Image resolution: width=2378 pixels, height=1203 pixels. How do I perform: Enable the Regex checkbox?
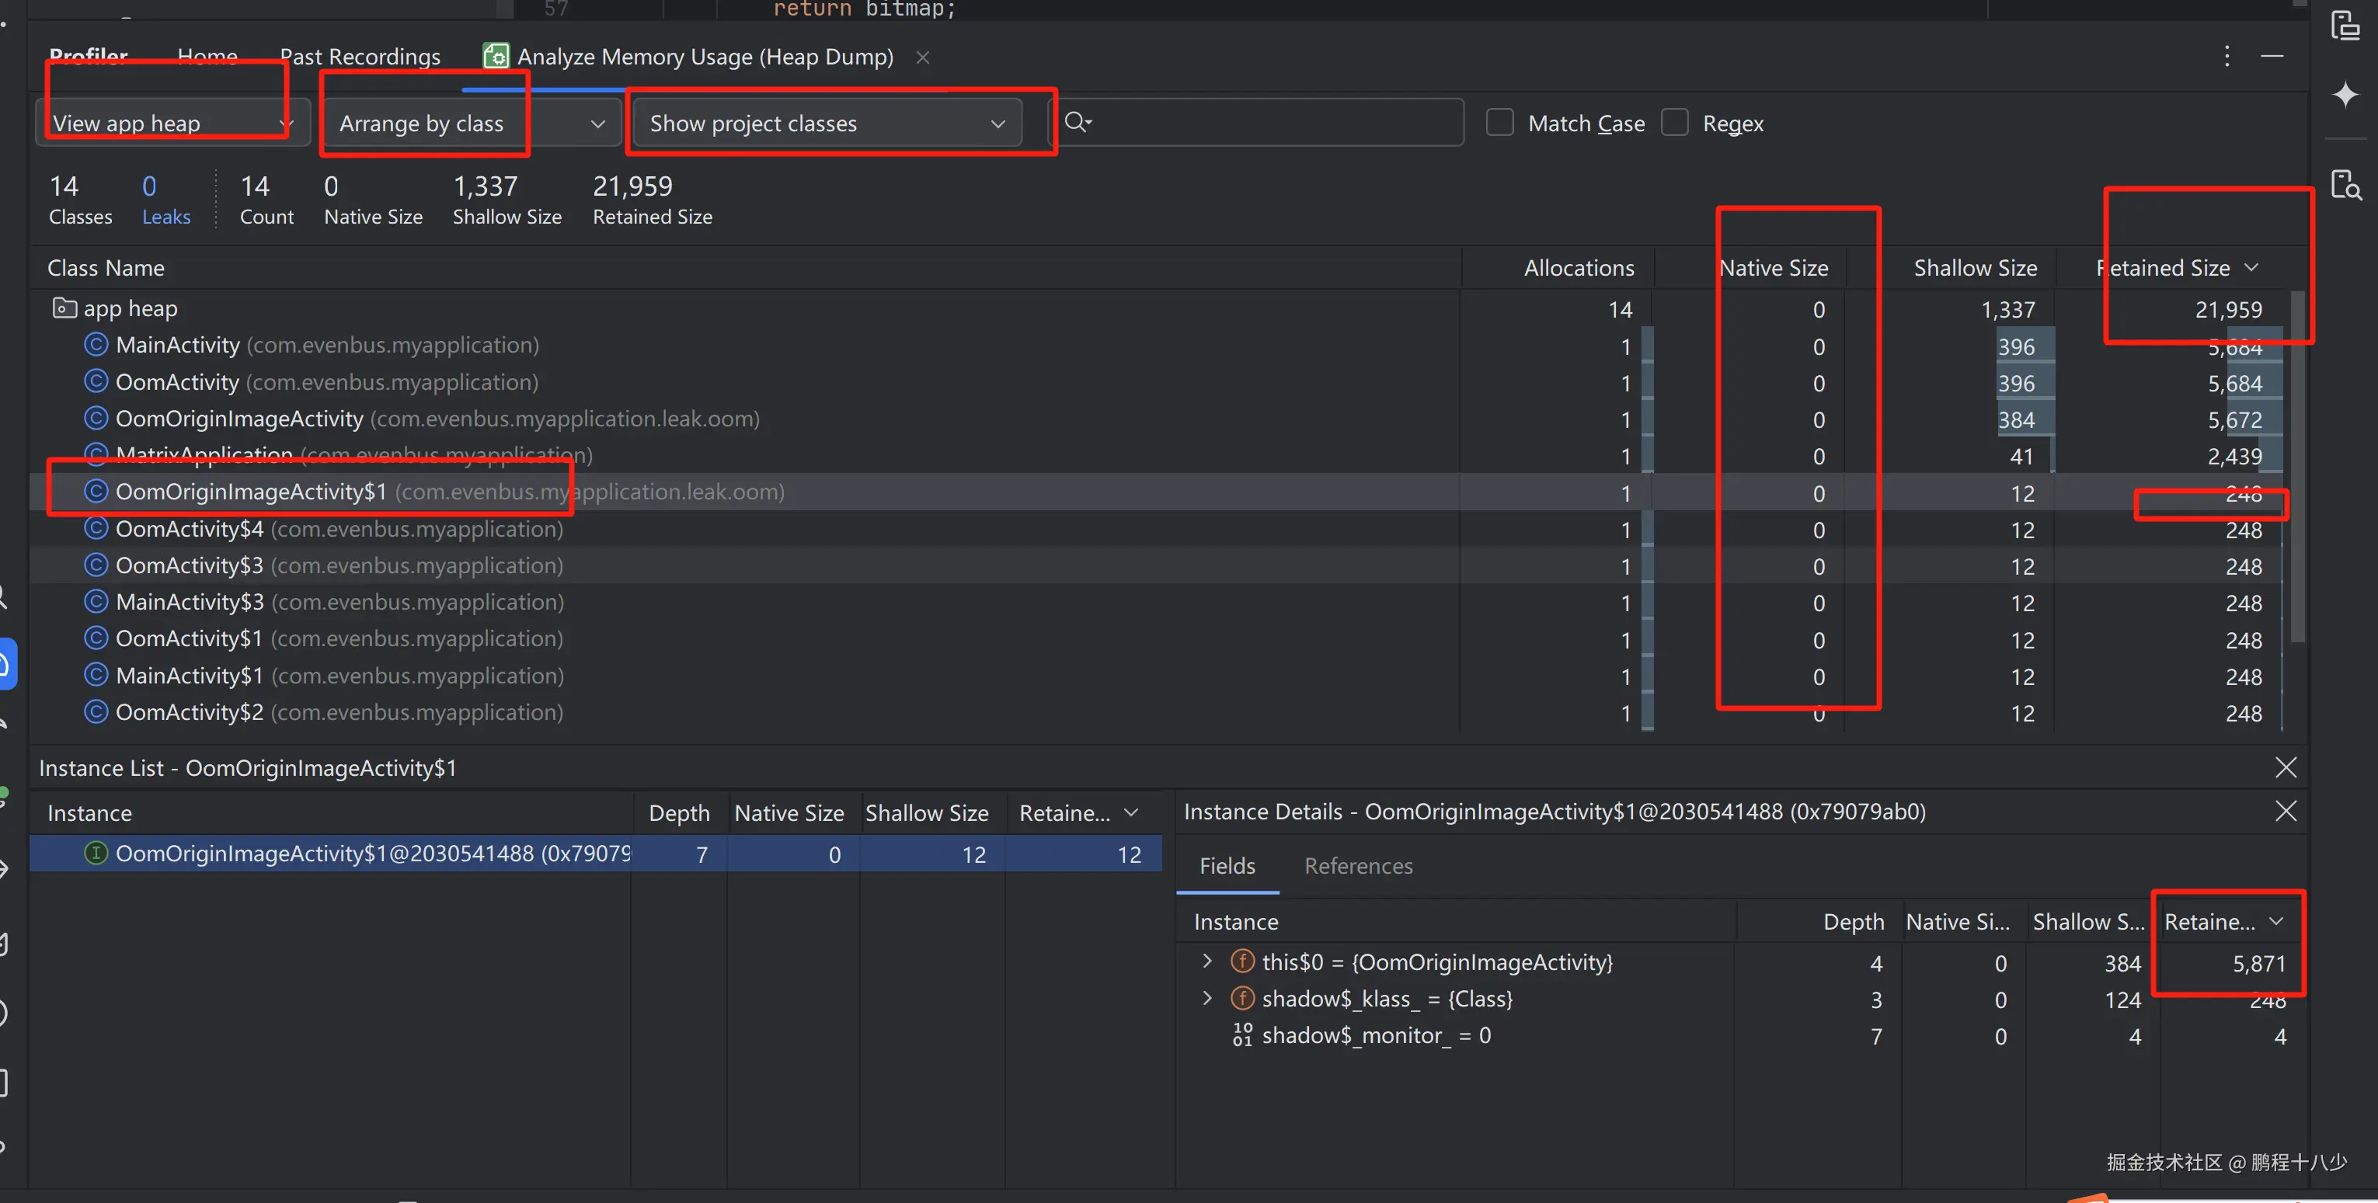pos(1675,123)
